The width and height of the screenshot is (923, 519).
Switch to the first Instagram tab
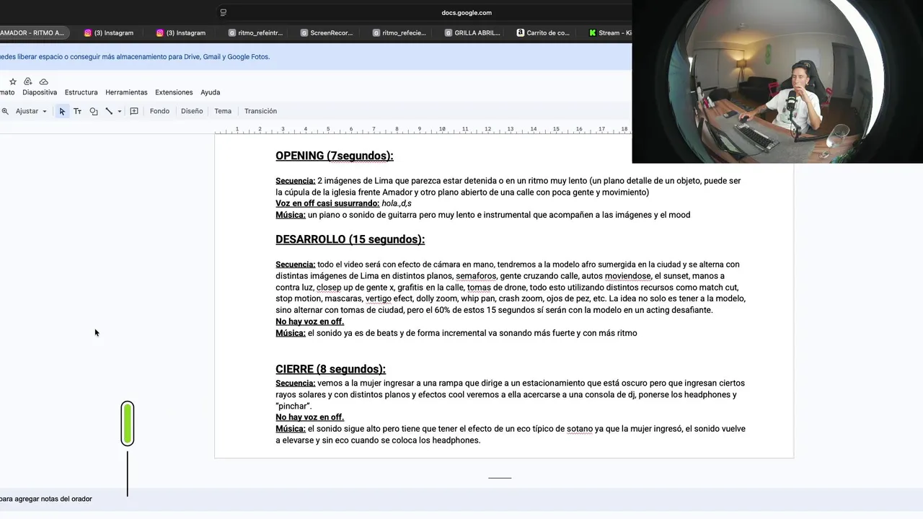pos(109,32)
